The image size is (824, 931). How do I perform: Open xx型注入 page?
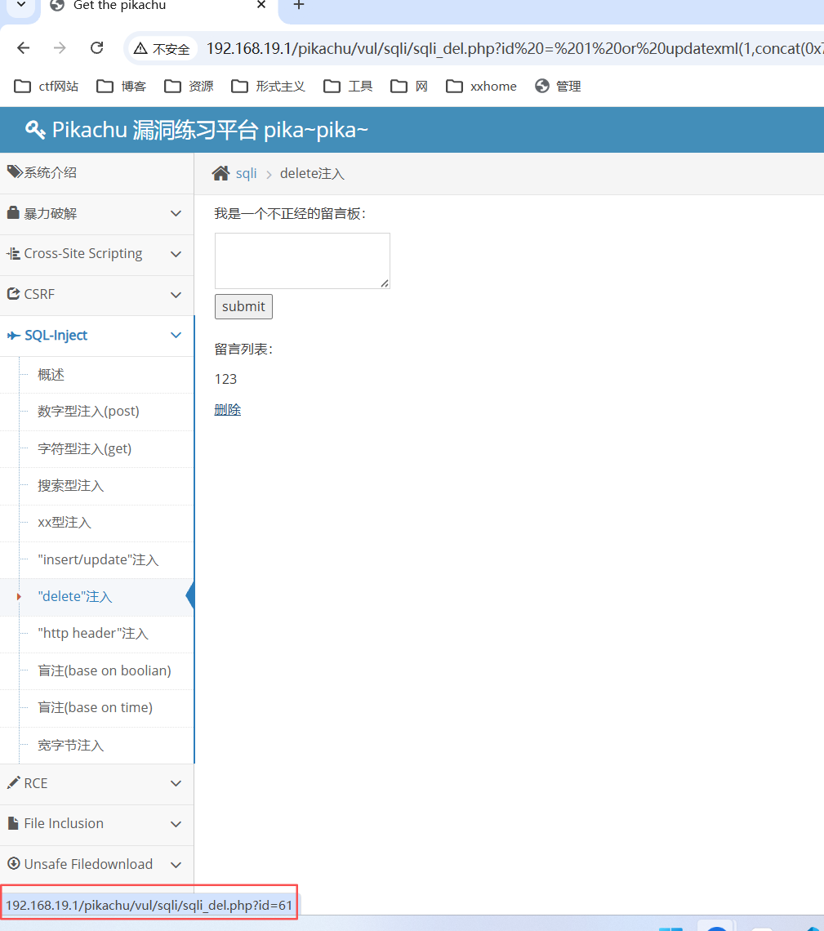click(65, 523)
